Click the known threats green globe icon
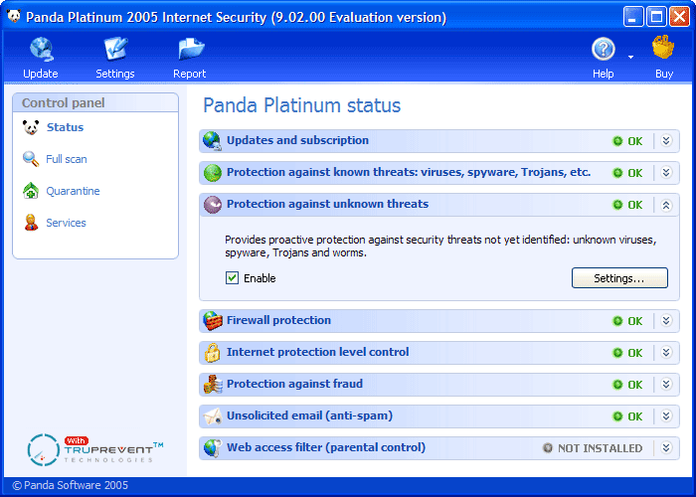This screenshot has width=696, height=497. pyautogui.click(x=213, y=173)
